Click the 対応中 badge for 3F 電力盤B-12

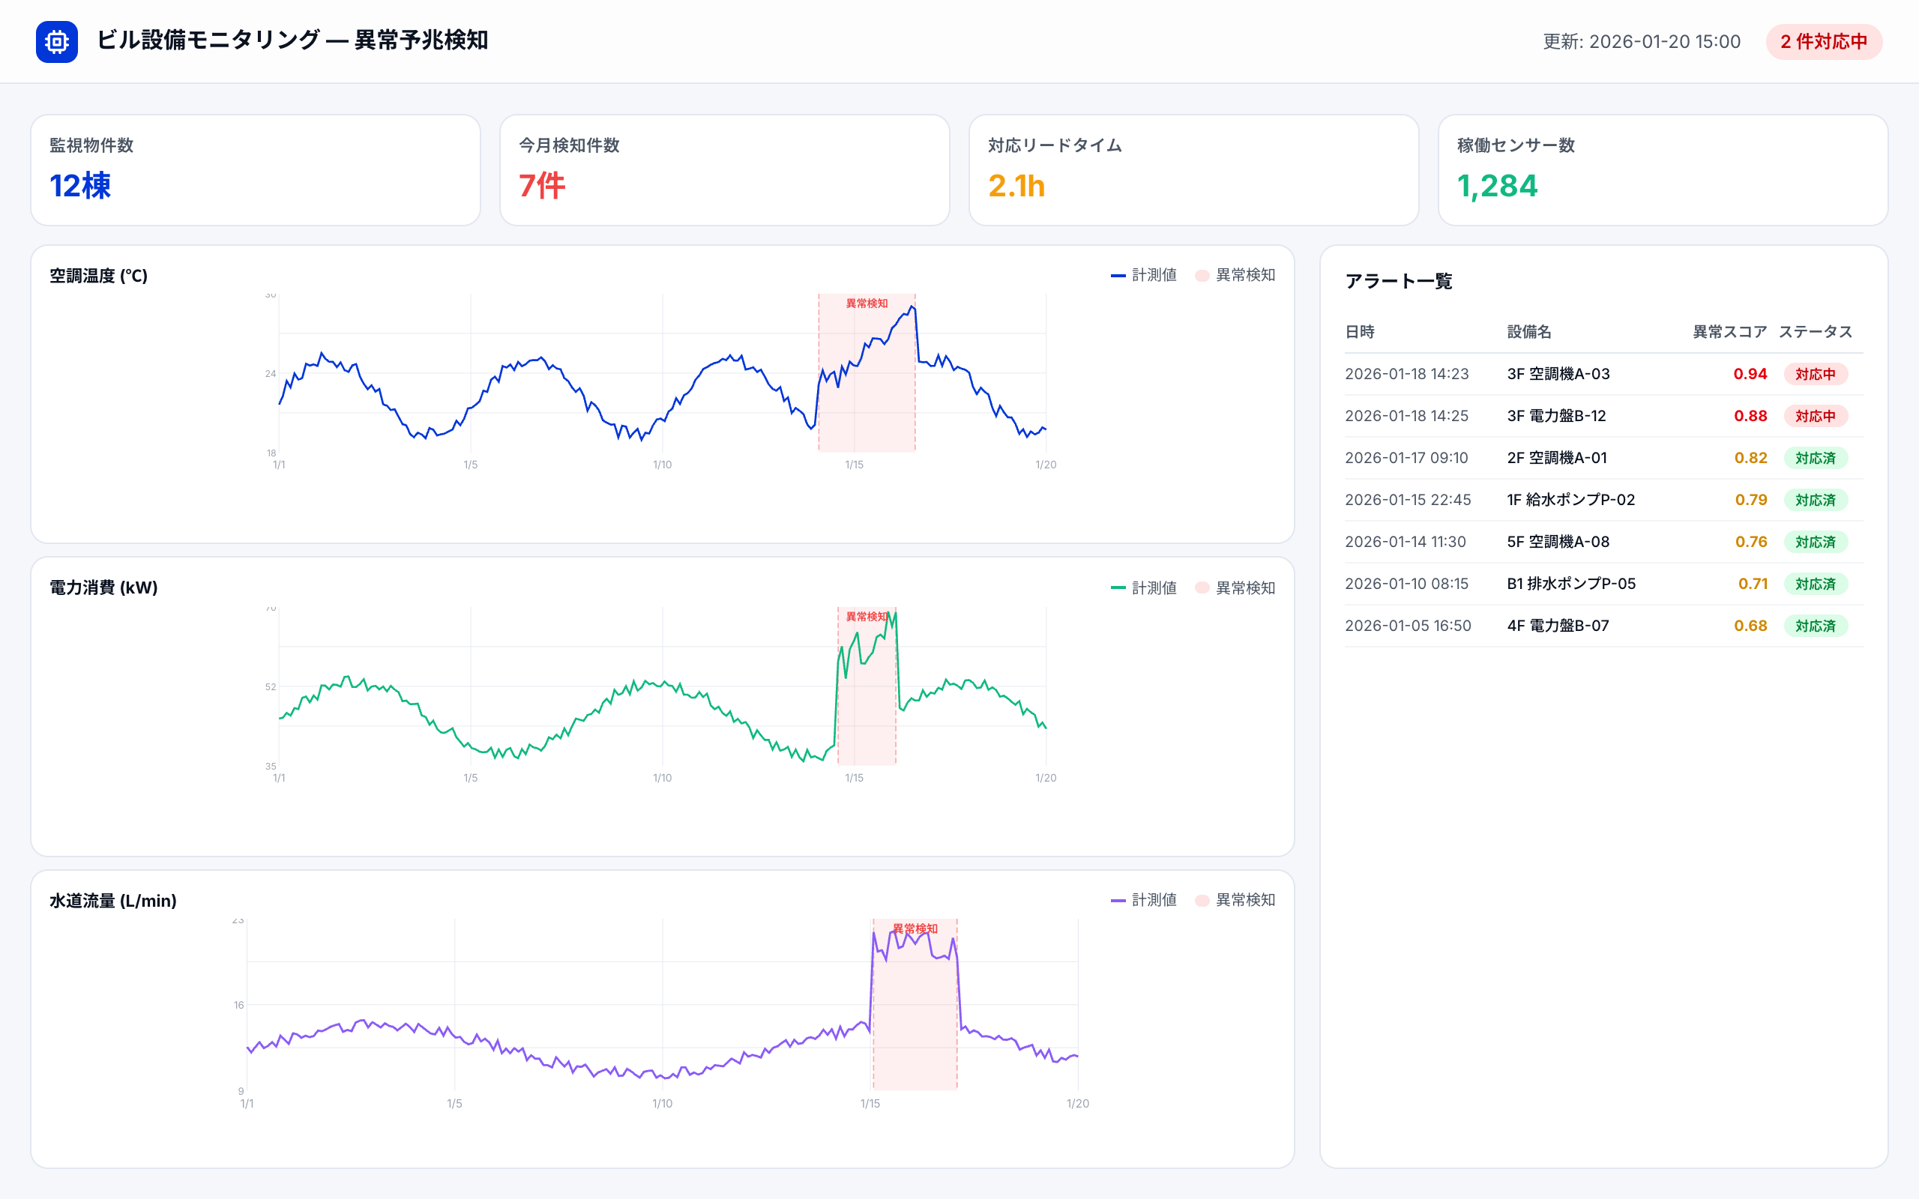pyautogui.click(x=1817, y=415)
